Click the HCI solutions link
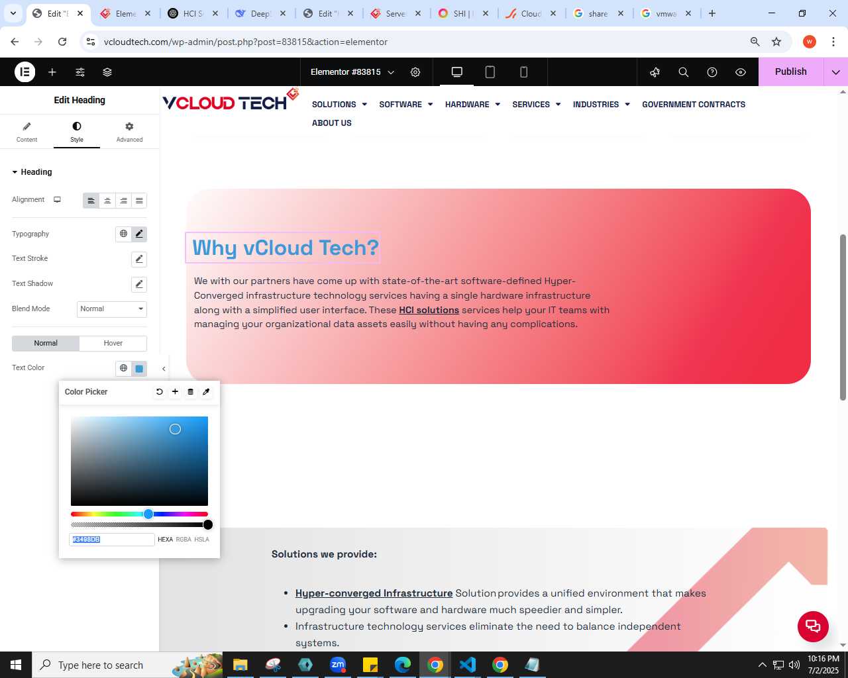 429,310
